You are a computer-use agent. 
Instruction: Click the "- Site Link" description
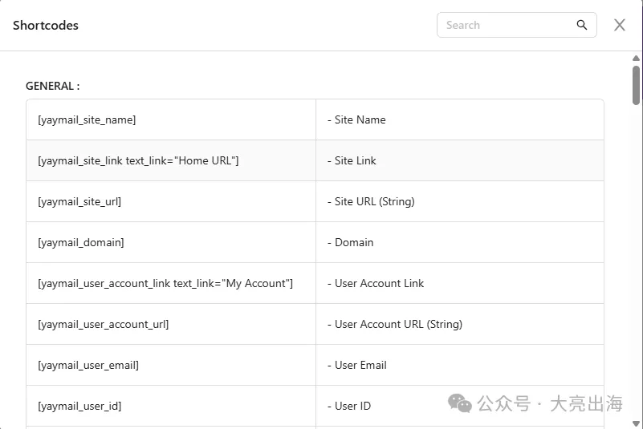click(x=352, y=160)
